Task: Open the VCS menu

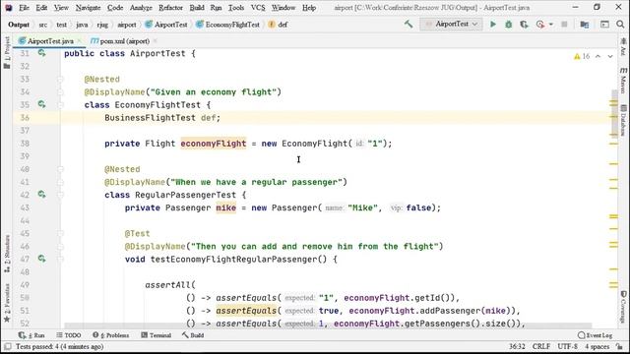Action: [258, 8]
